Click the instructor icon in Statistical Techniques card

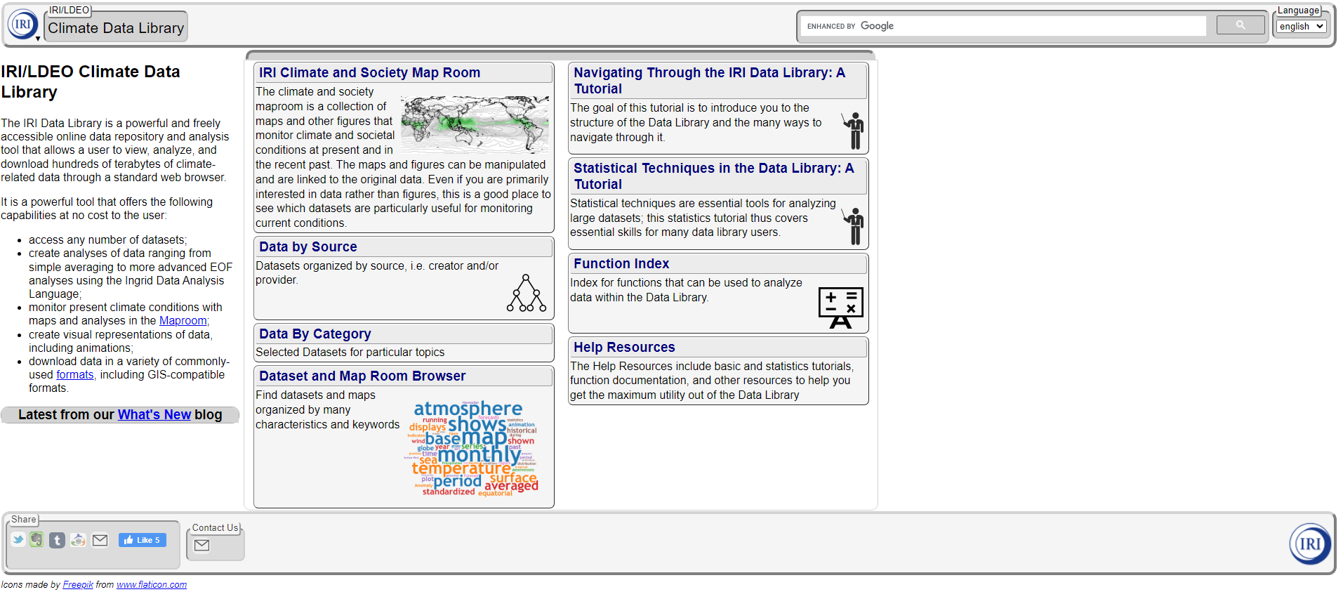(854, 226)
